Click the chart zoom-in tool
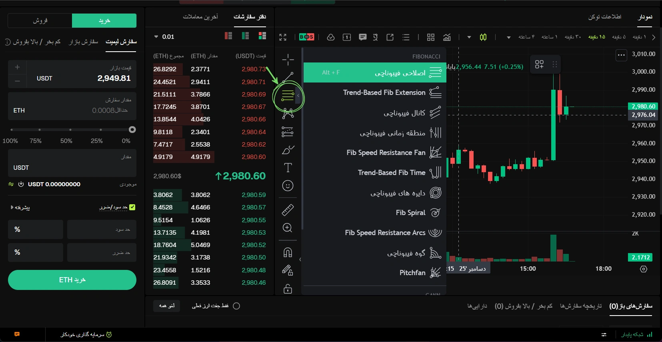662x342 pixels. pyautogui.click(x=288, y=228)
